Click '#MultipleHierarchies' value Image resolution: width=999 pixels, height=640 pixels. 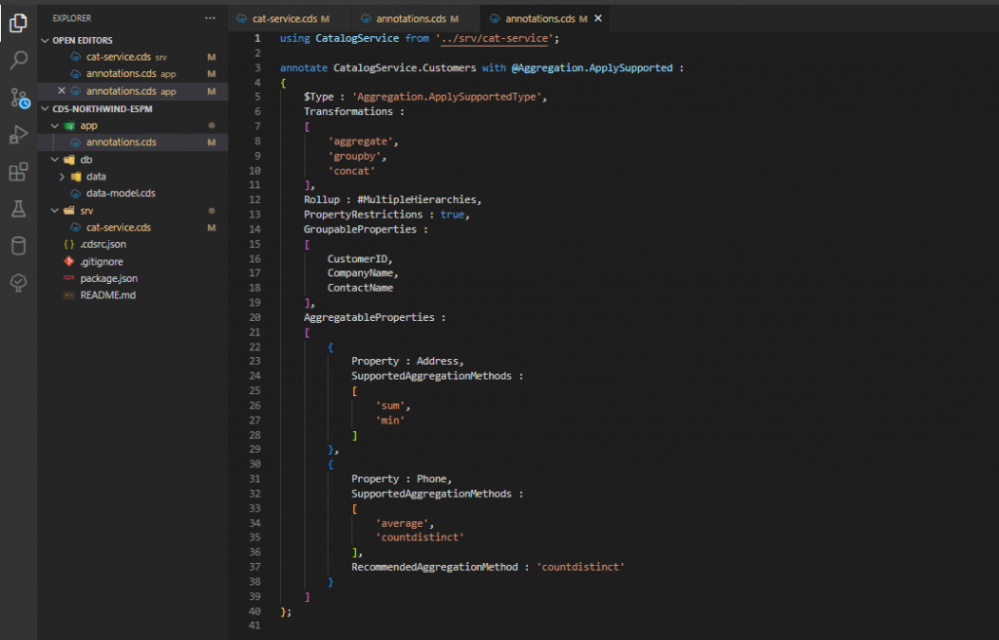[417, 200]
